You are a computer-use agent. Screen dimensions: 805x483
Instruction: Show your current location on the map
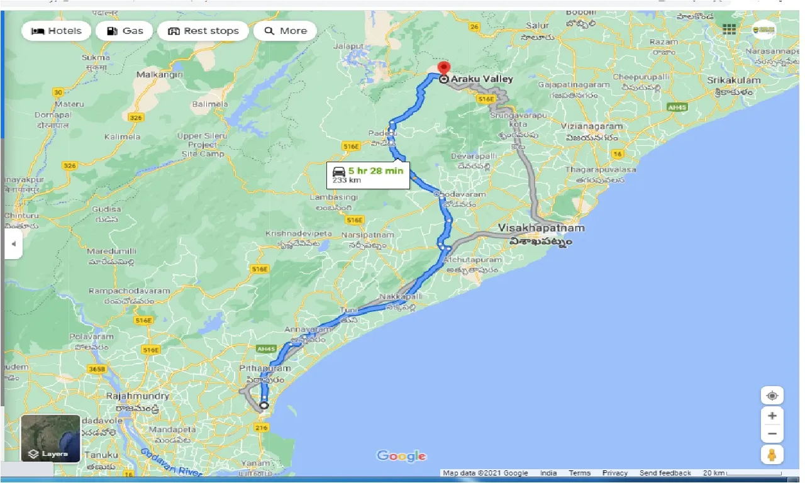coord(772,396)
